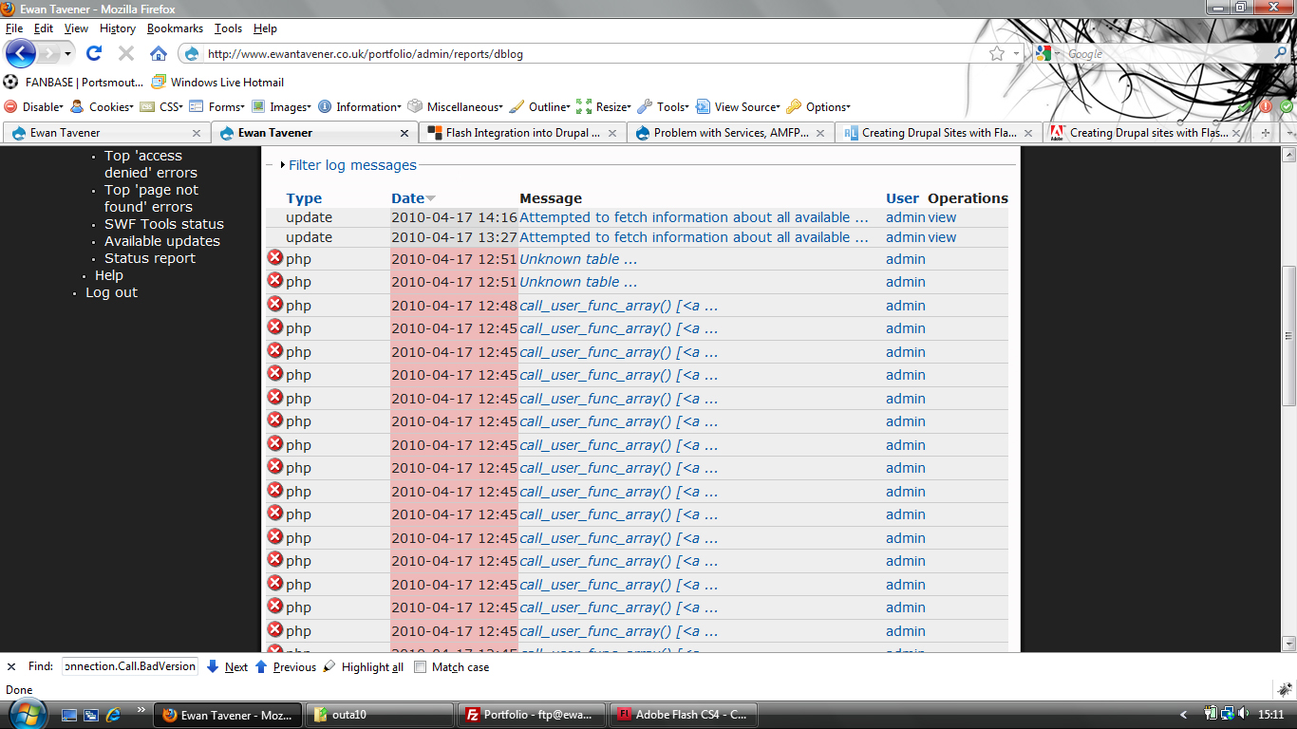Click the browser Back arrow button

21,53
